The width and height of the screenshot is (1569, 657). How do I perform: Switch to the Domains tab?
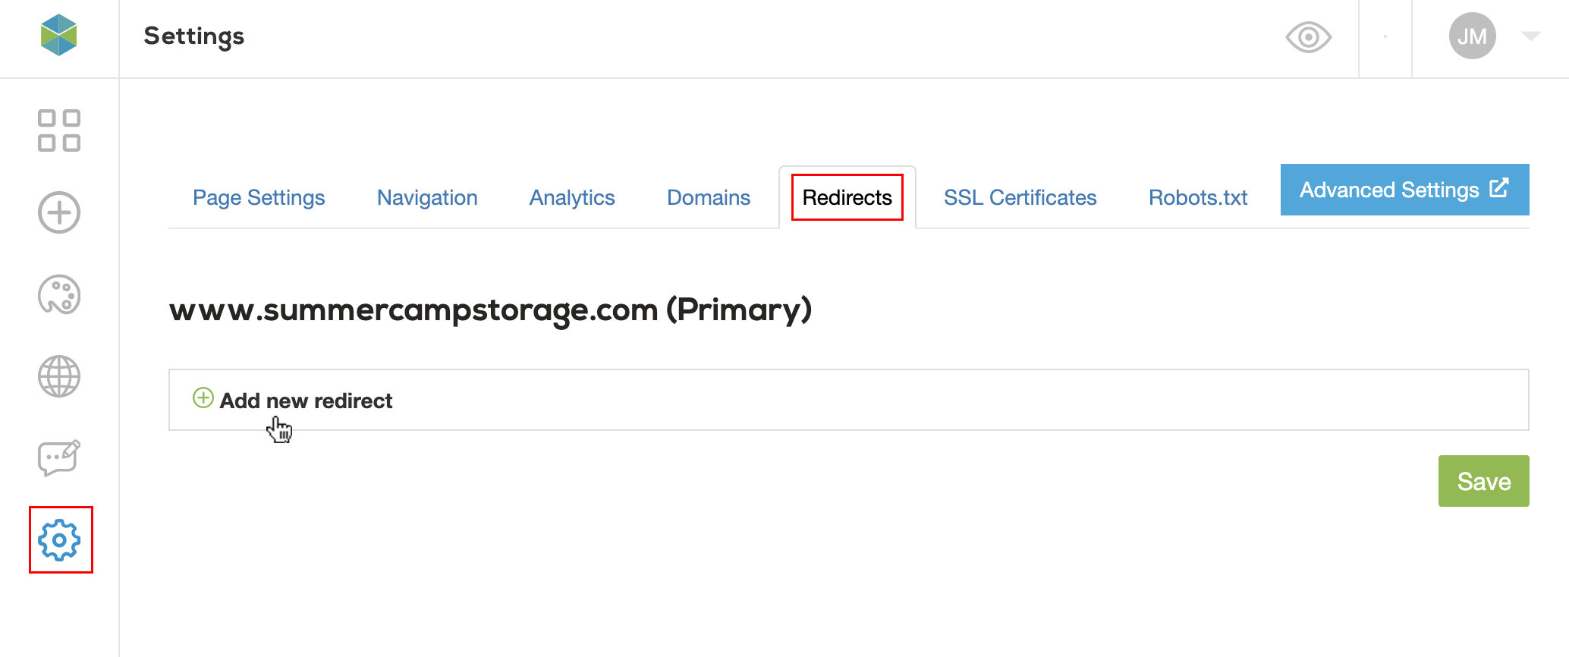pyautogui.click(x=708, y=197)
